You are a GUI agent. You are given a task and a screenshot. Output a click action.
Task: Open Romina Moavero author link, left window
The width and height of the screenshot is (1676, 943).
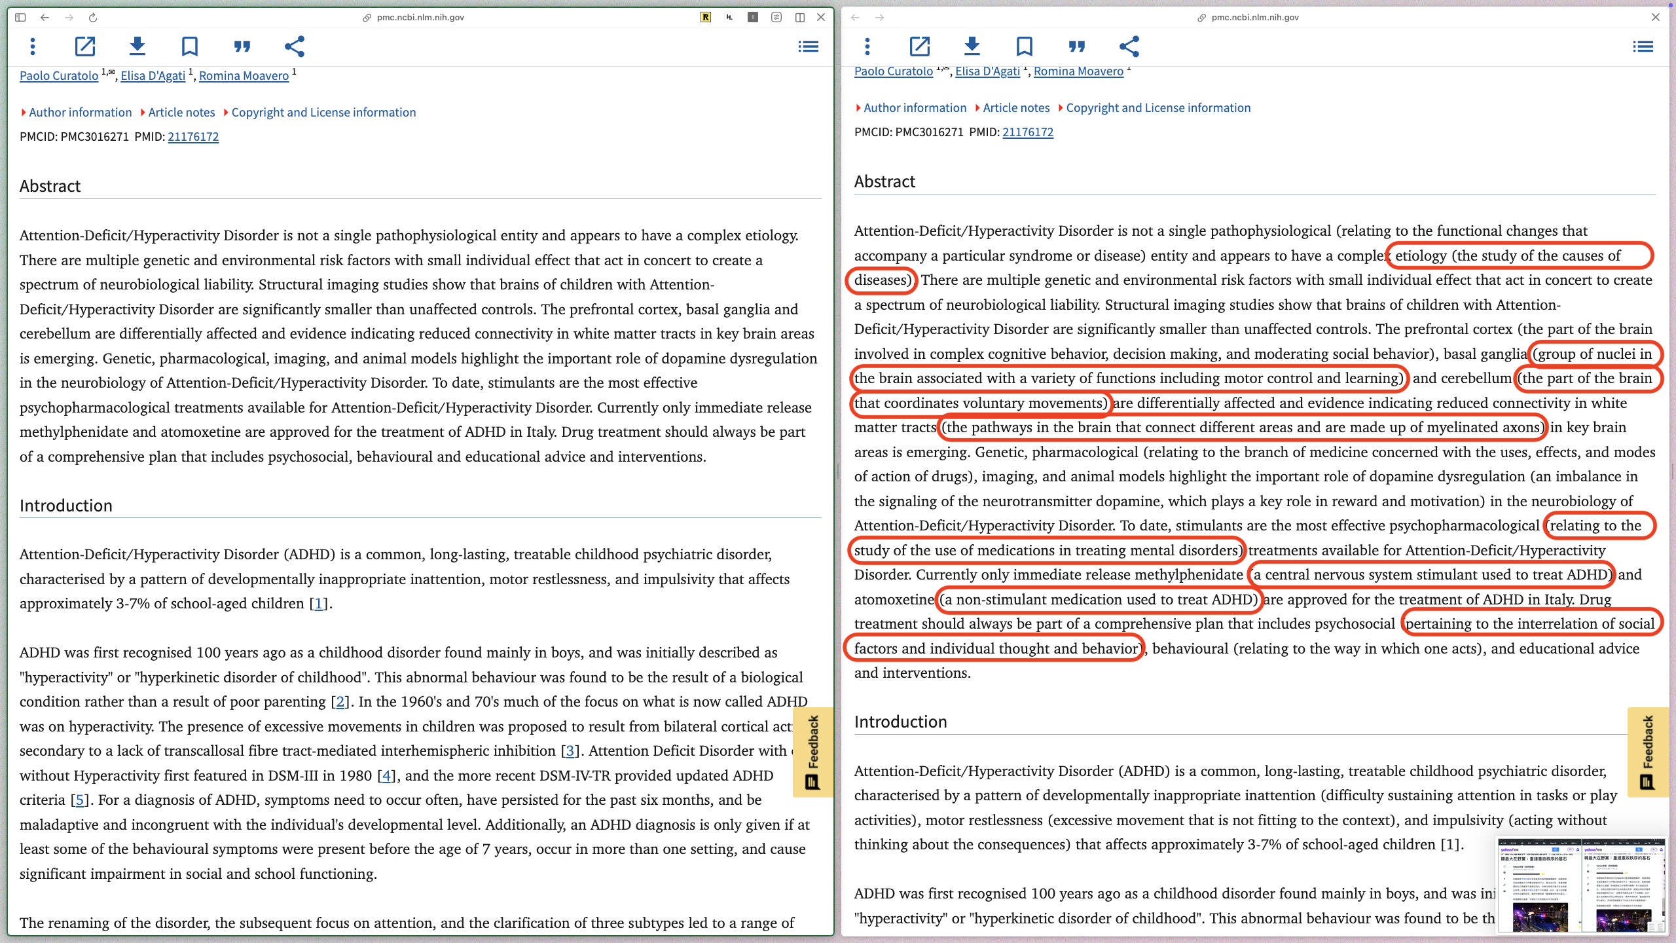pos(244,75)
